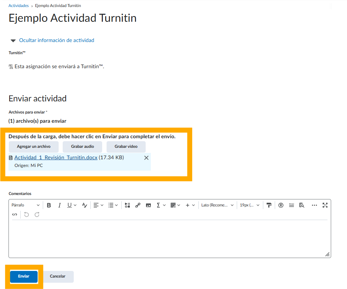Toggle bold formatting in comments editor

pyautogui.click(x=49, y=205)
